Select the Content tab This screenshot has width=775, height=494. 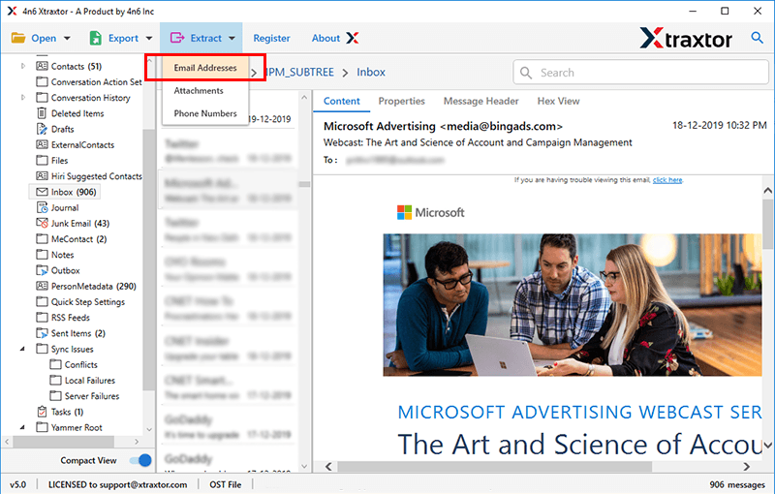[x=342, y=101]
